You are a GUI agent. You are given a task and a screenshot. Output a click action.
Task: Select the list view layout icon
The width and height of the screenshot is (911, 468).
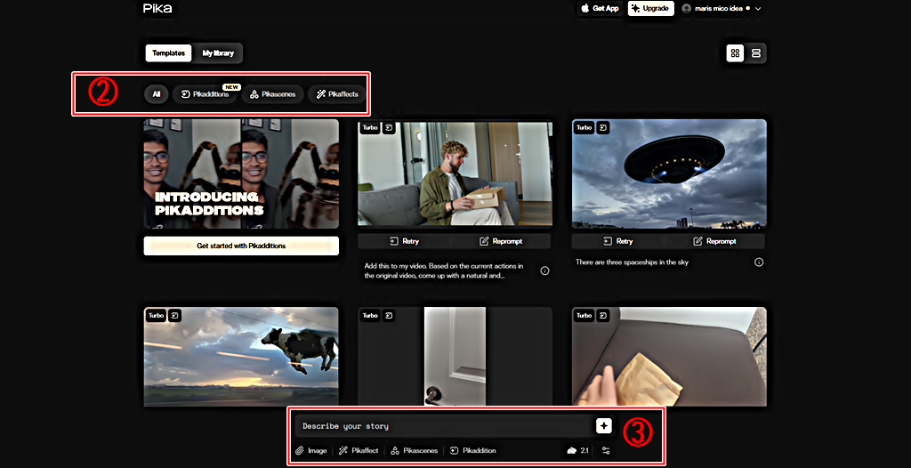click(x=756, y=52)
